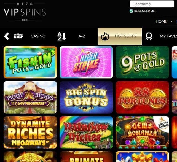Viewport: 177px width, 162px height.
Task: Open Dynamite Riches Megaways game
Action: [x=30, y=132]
